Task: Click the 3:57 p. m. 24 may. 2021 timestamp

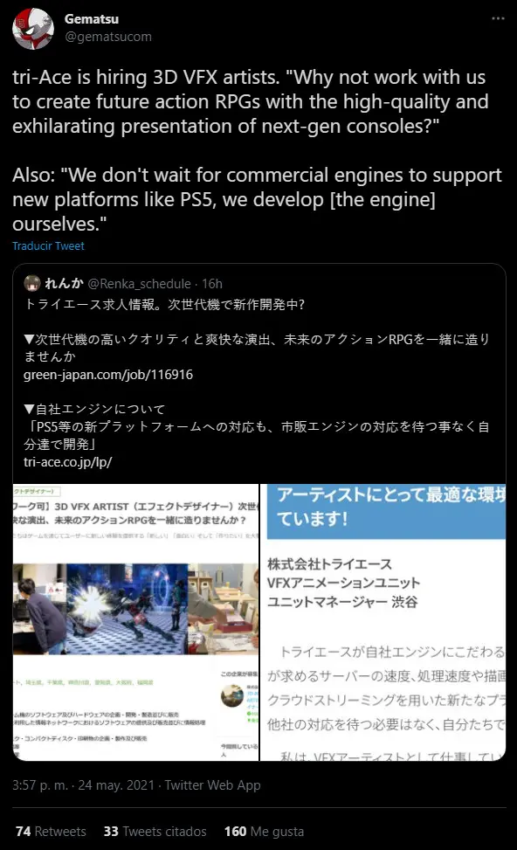Action: (84, 785)
